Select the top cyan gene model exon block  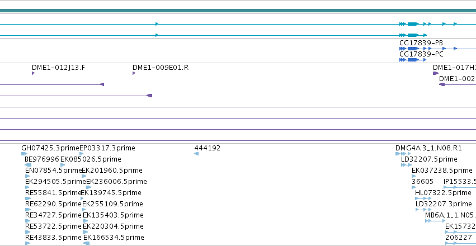[x=413, y=24]
